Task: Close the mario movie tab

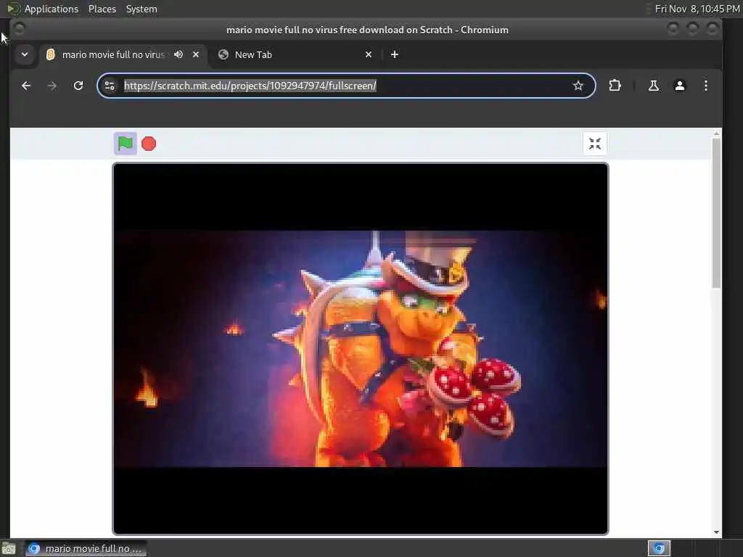Action: point(196,54)
